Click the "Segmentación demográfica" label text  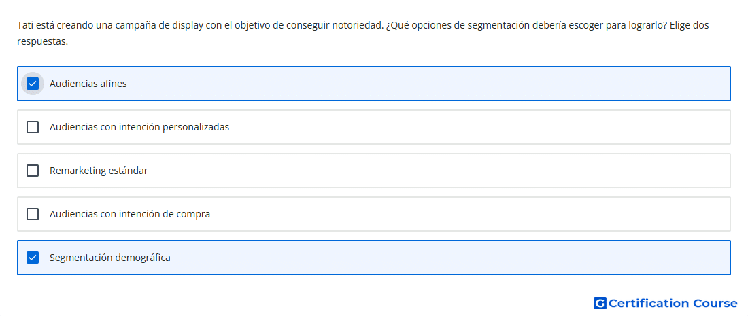pyautogui.click(x=109, y=258)
